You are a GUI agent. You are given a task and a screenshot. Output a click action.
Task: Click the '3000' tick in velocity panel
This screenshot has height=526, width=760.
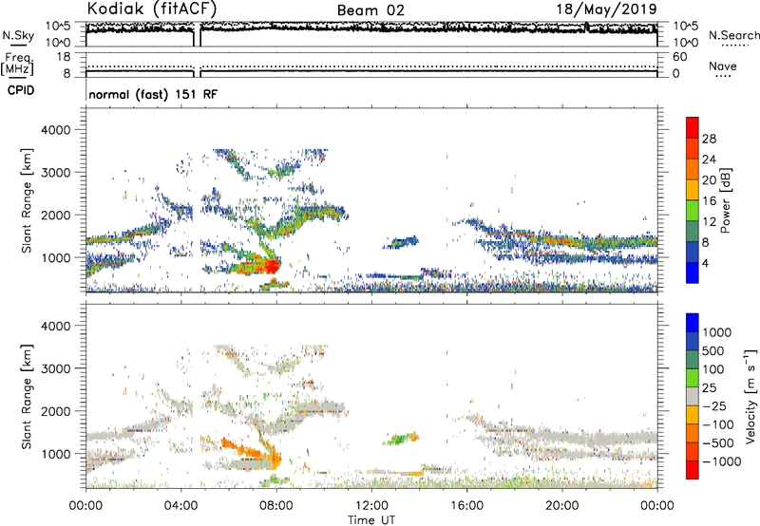coord(55,369)
